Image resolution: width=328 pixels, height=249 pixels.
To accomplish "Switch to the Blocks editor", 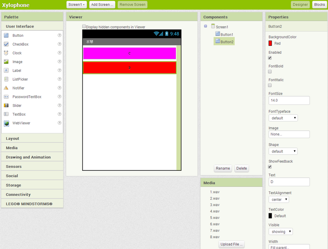I will click(319, 4).
